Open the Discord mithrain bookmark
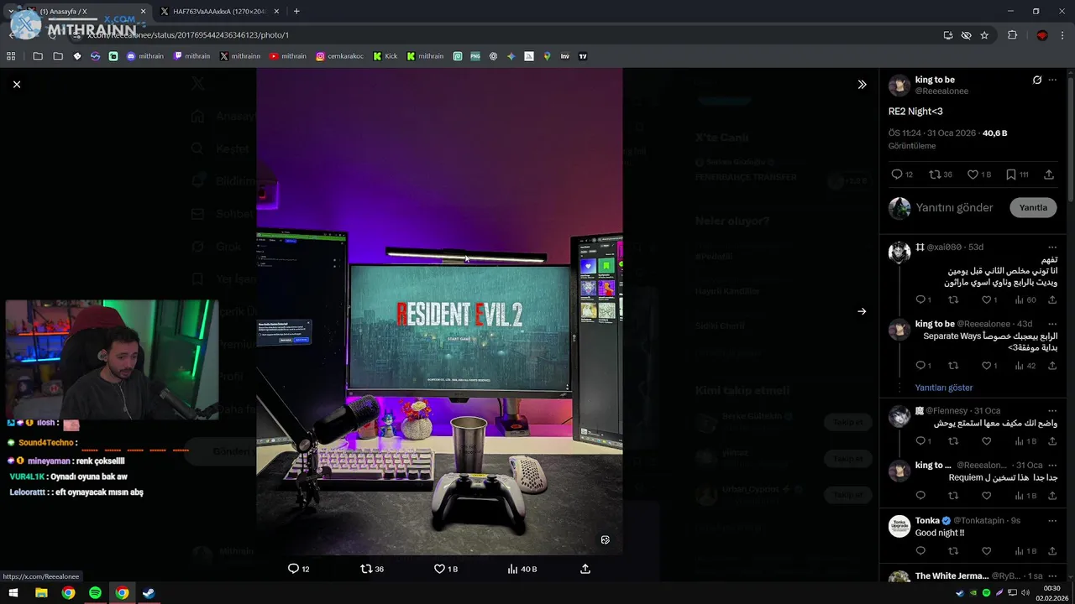The image size is (1075, 604). click(x=145, y=56)
